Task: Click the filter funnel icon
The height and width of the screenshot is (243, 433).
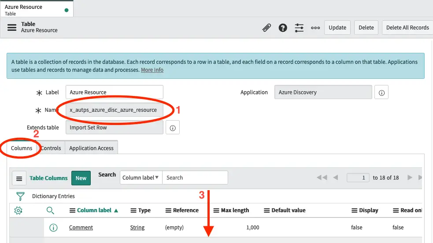Action: click(x=20, y=196)
